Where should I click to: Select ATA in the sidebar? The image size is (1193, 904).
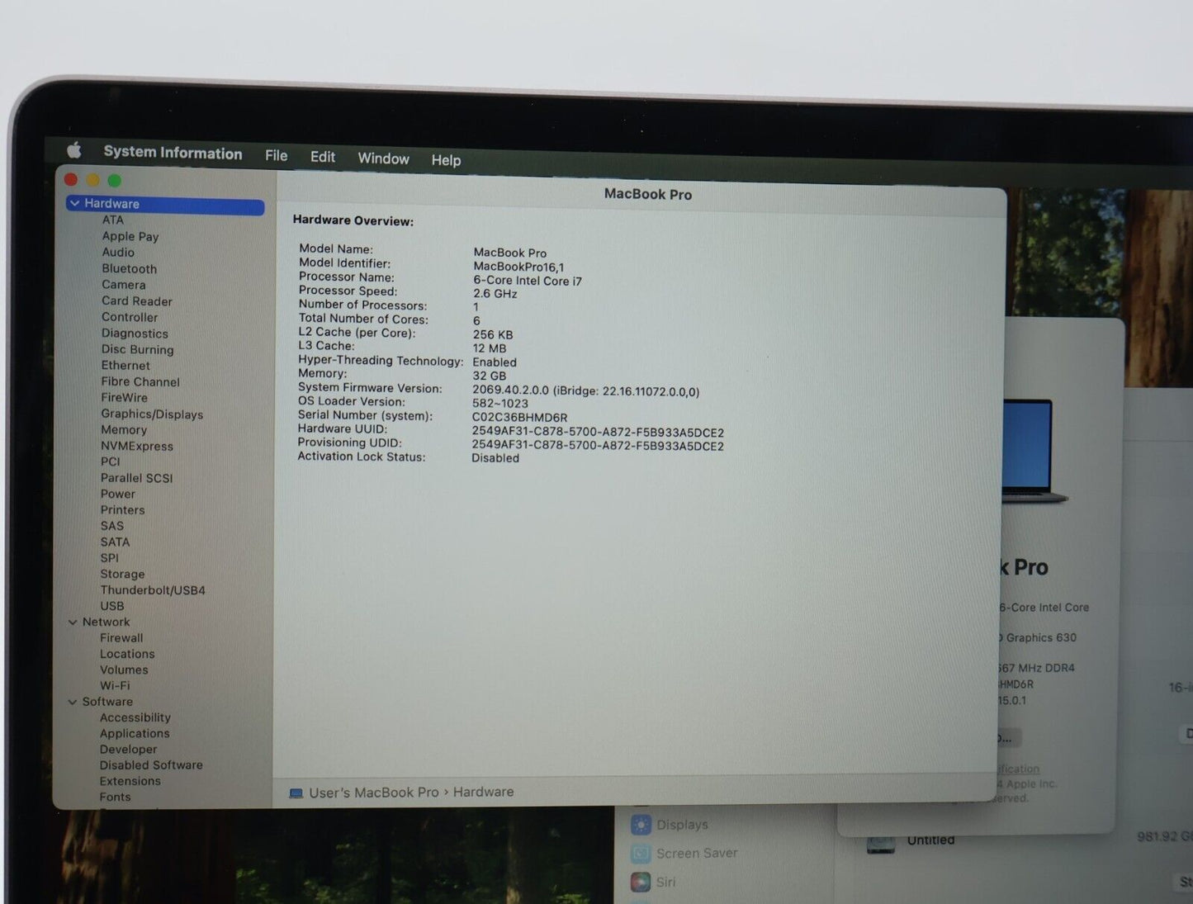(113, 220)
